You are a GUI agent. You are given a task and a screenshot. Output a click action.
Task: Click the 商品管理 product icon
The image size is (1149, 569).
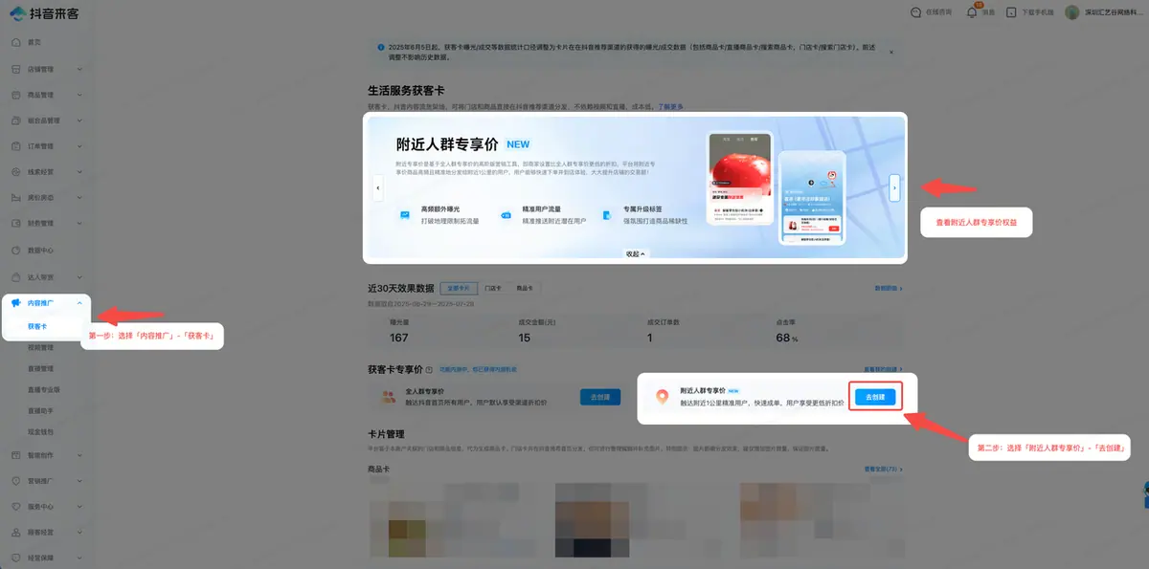click(16, 95)
